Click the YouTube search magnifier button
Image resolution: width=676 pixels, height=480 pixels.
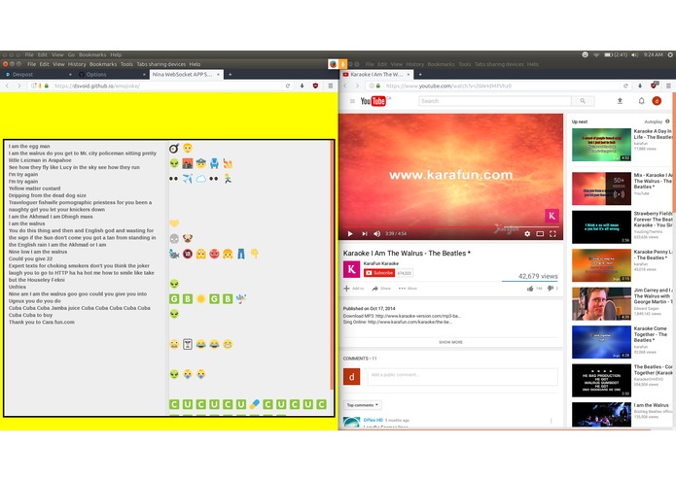click(x=583, y=101)
